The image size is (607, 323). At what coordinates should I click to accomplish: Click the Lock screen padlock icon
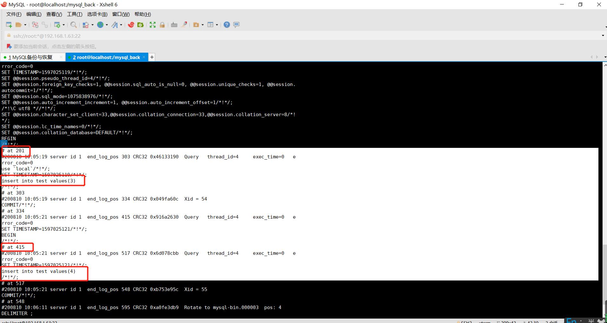tap(162, 25)
